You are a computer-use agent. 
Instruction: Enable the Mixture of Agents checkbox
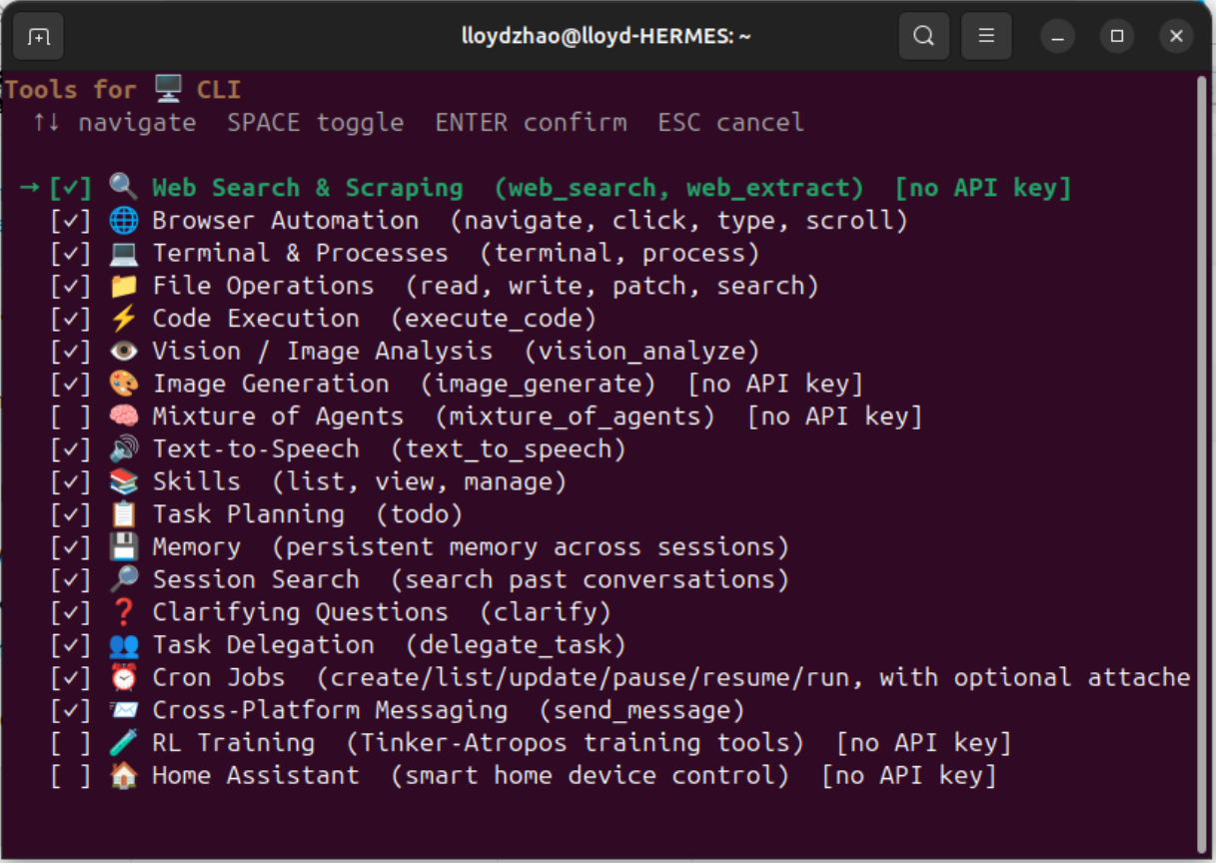(x=71, y=417)
